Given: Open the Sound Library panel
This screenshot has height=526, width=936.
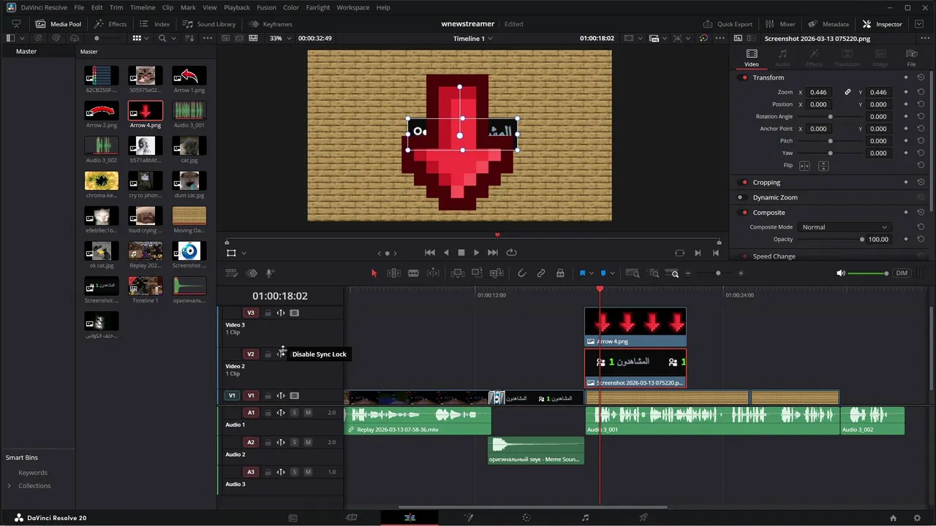Looking at the screenshot, I should click(209, 24).
